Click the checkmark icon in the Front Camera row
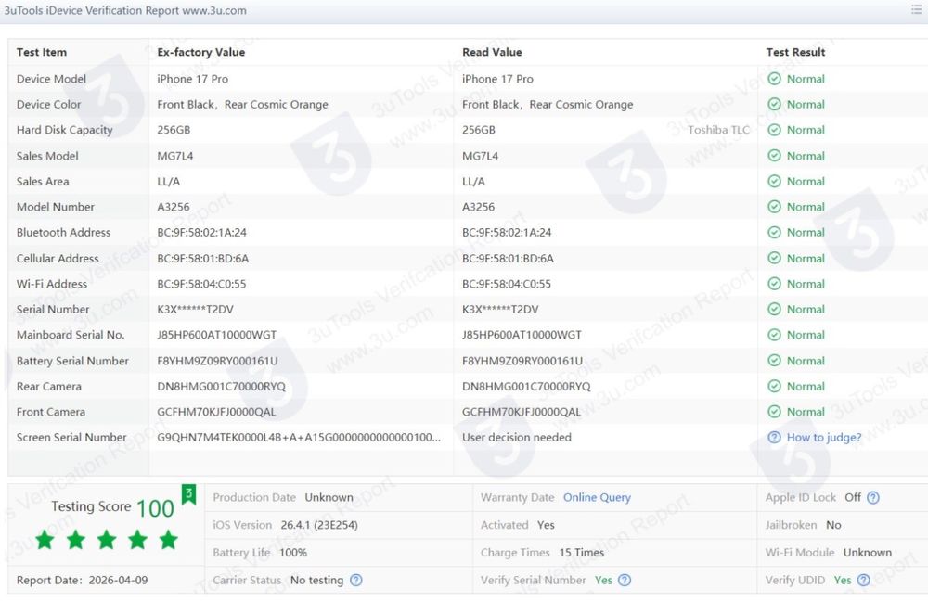 coord(774,411)
